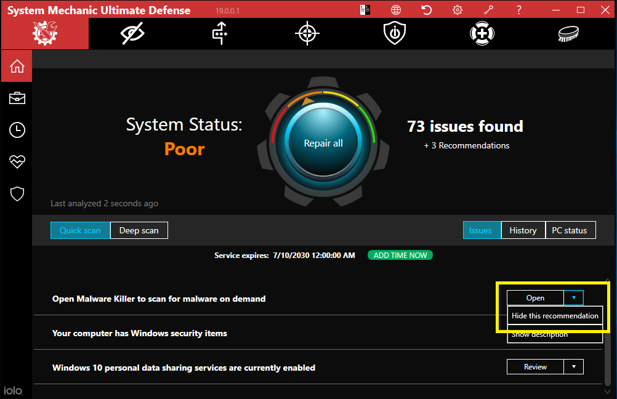
Task: Click the big Repair all button
Action: click(x=323, y=143)
